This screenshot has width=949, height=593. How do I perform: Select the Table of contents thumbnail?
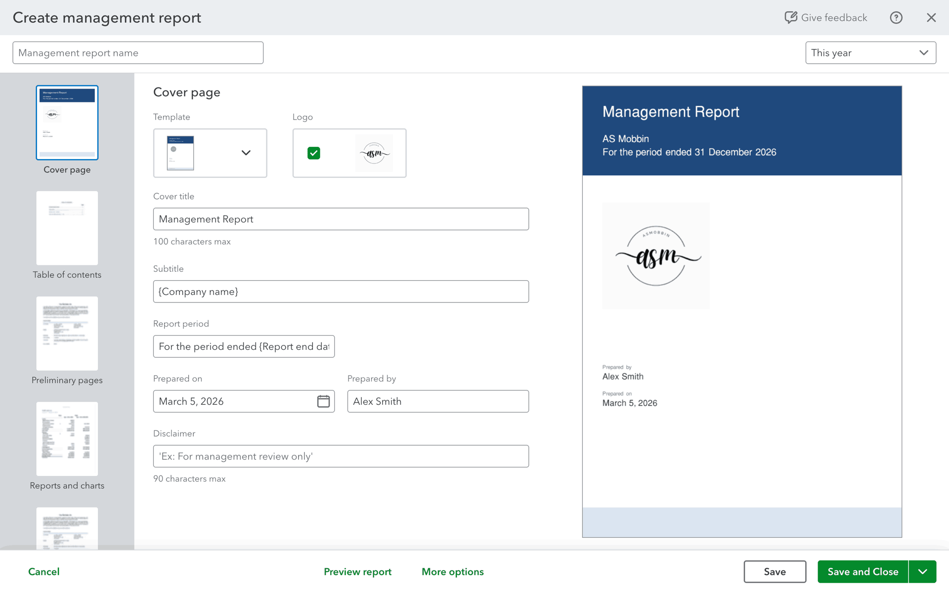click(x=67, y=228)
